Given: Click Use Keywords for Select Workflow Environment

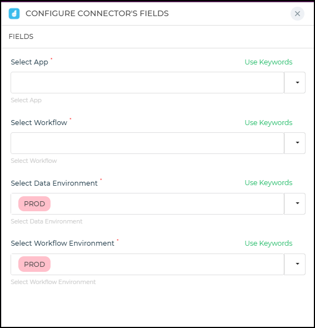Looking at the screenshot, I should [268, 243].
